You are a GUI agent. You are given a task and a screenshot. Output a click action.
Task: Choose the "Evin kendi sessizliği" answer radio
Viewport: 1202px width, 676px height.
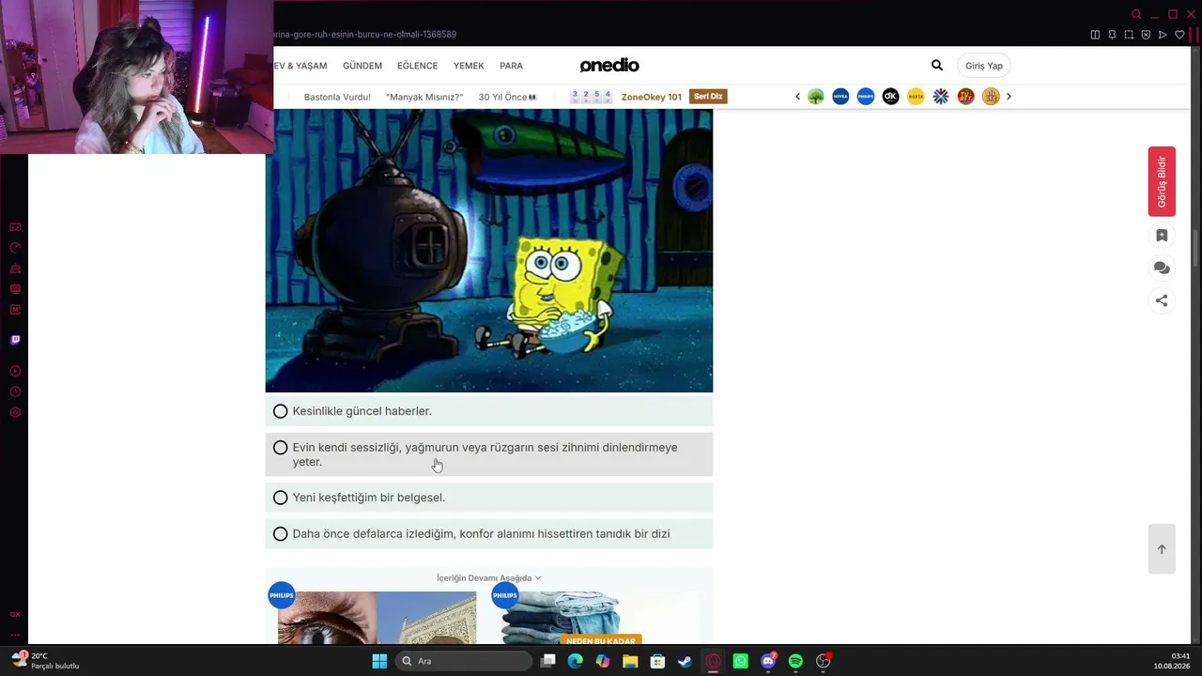point(281,448)
